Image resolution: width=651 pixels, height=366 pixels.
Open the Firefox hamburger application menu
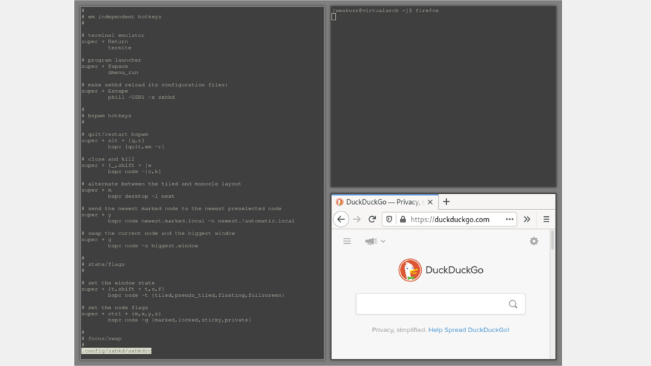[x=546, y=220]
